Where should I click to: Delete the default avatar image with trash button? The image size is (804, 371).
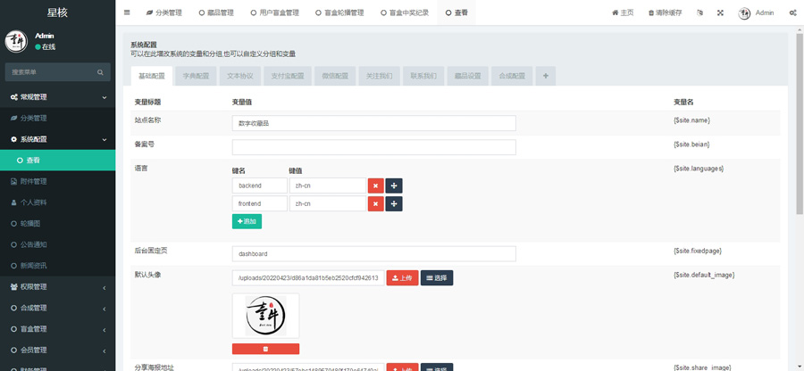tap(265, 349)
